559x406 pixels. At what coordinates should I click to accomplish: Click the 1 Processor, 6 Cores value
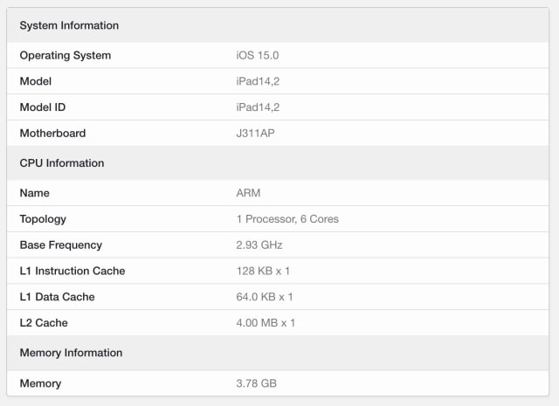click(x=287, y=219)
